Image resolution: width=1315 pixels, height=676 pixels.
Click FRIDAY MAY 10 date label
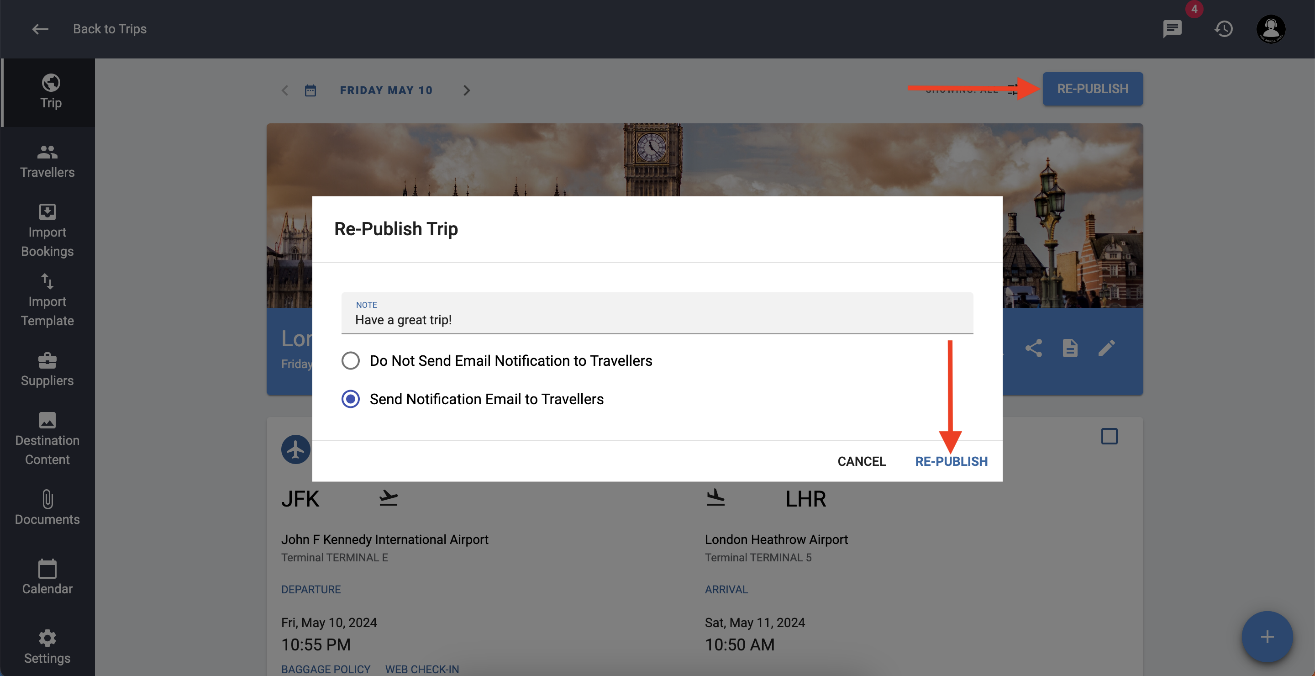(x=386, y=90)
